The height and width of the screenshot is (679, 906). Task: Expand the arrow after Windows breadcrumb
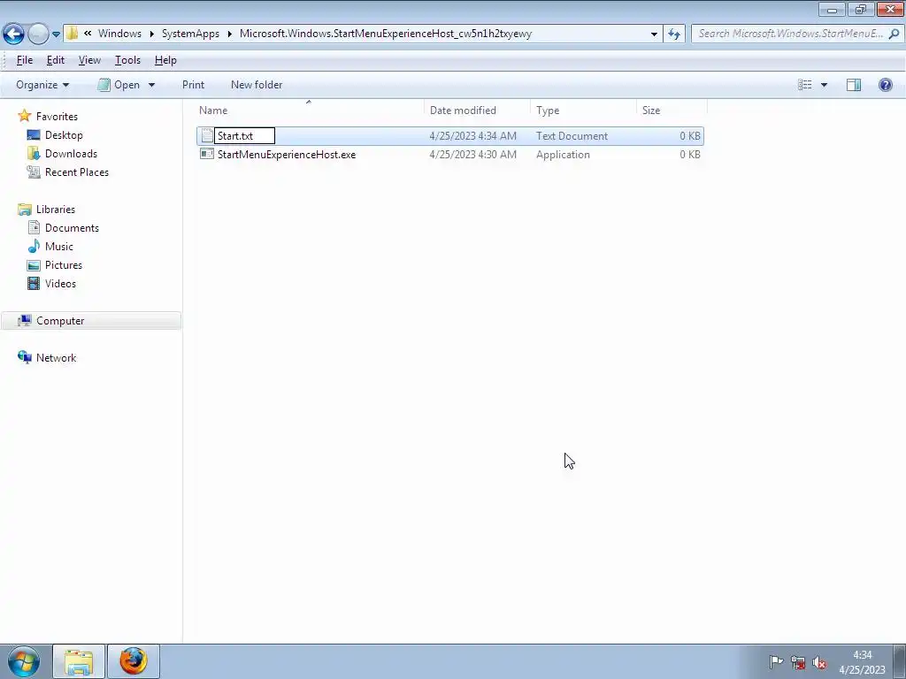point(152,34)
